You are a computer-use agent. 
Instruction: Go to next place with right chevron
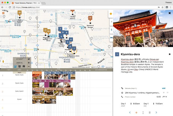pyautogui.click(x=156, y=113)
